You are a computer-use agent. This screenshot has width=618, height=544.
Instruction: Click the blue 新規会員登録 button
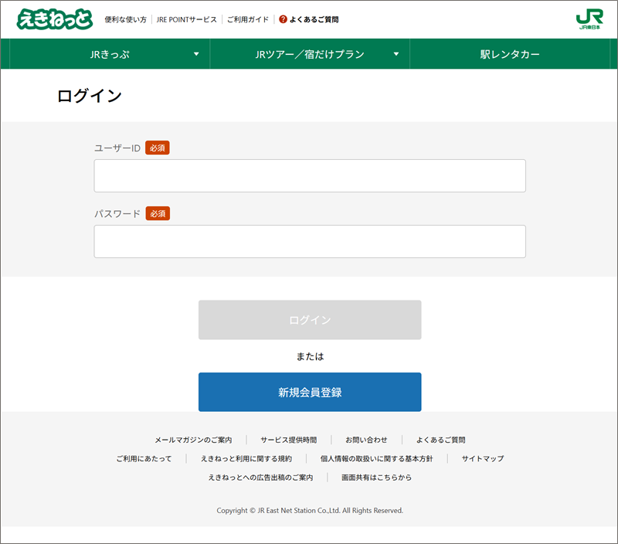coord(310,392)
